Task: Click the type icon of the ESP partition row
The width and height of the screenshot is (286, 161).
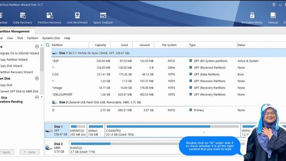Action: click(x=191, y=61)
